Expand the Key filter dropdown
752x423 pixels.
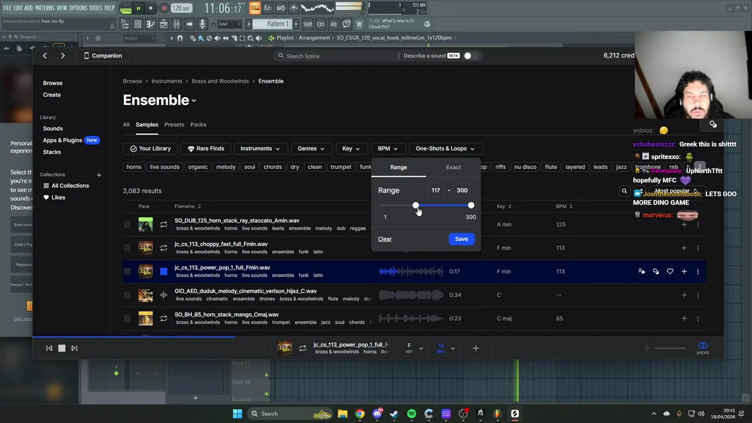tap(351, 149)
